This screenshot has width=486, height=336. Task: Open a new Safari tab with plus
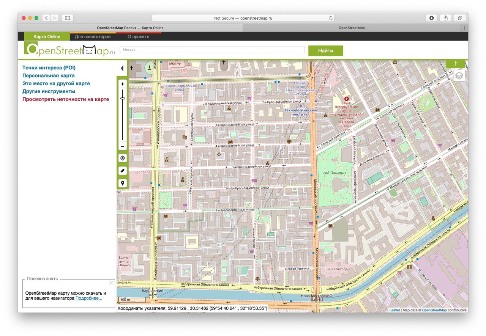(464, 28)
